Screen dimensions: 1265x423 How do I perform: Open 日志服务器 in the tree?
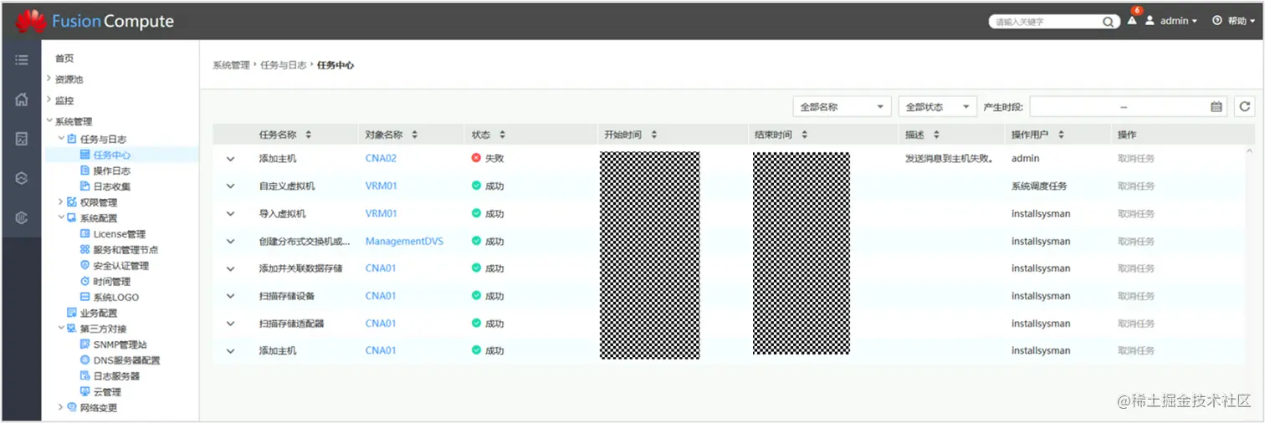[116, 376]
